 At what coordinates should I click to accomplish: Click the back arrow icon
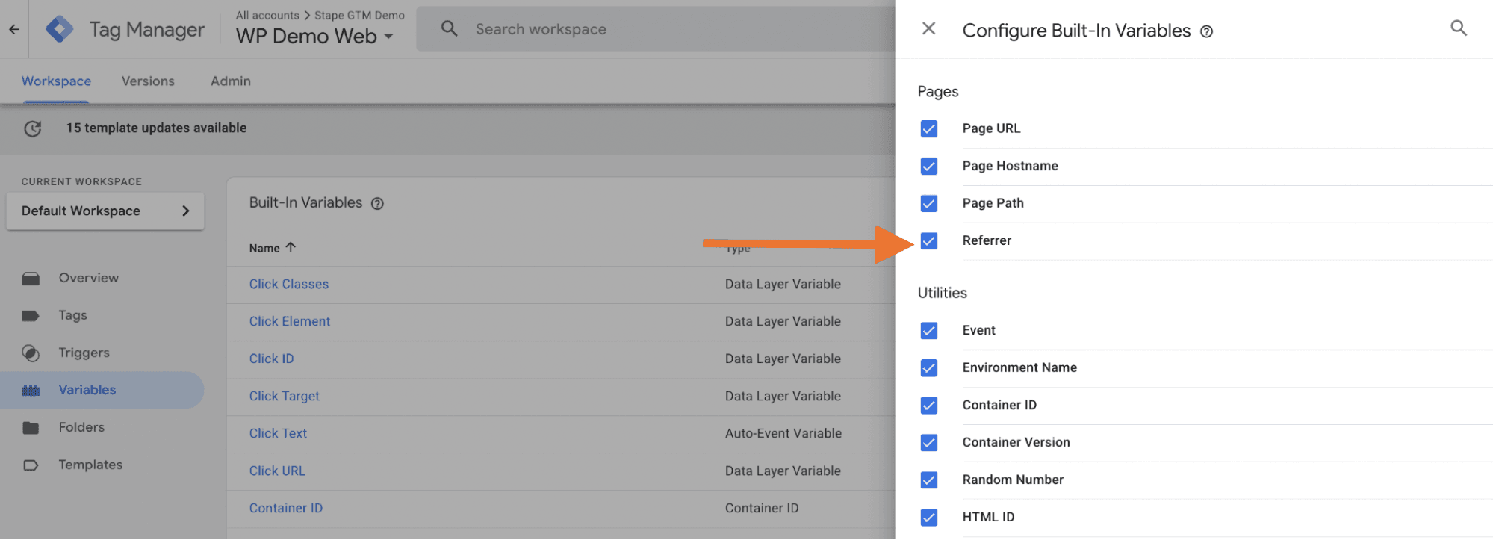click(x=14, y=29)
